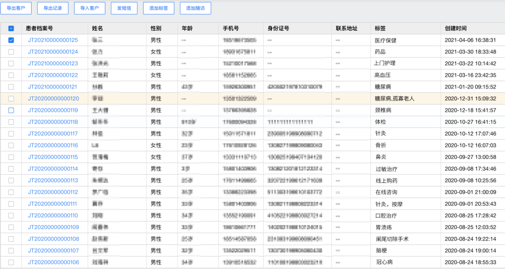Screen dimensions: 505x269
Task: Click the 发短信 button
Action: pos(124,8)
